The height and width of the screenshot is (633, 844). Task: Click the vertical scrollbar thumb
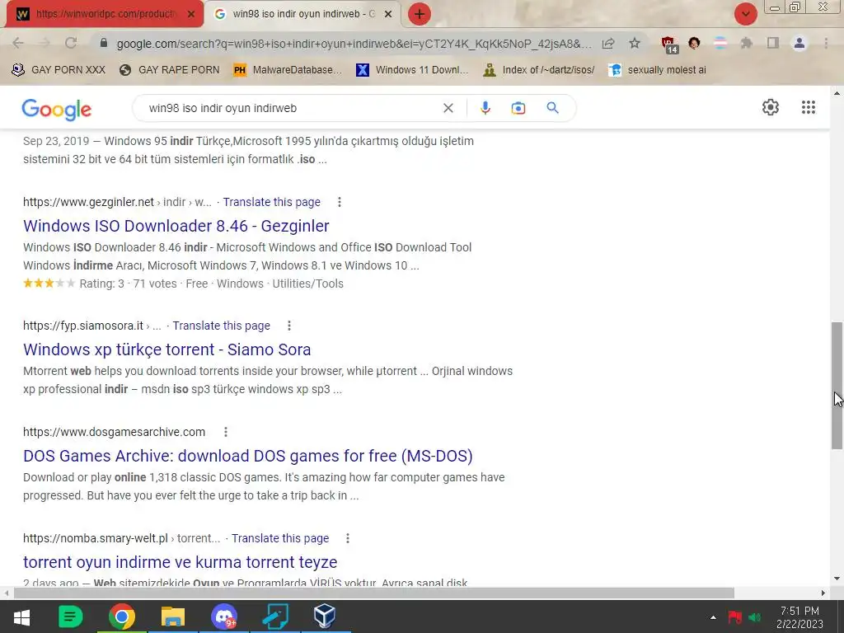click(x=837, y=386)
